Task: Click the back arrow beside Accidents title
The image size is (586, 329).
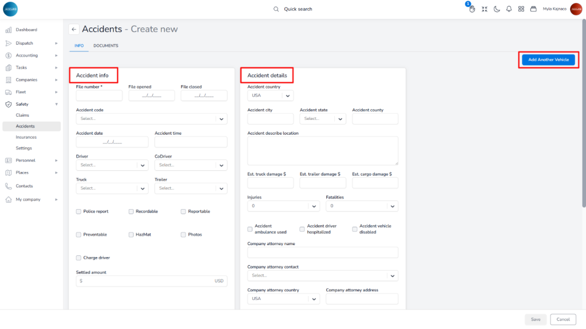Action: pyautogui.click(x=74, y=29)
